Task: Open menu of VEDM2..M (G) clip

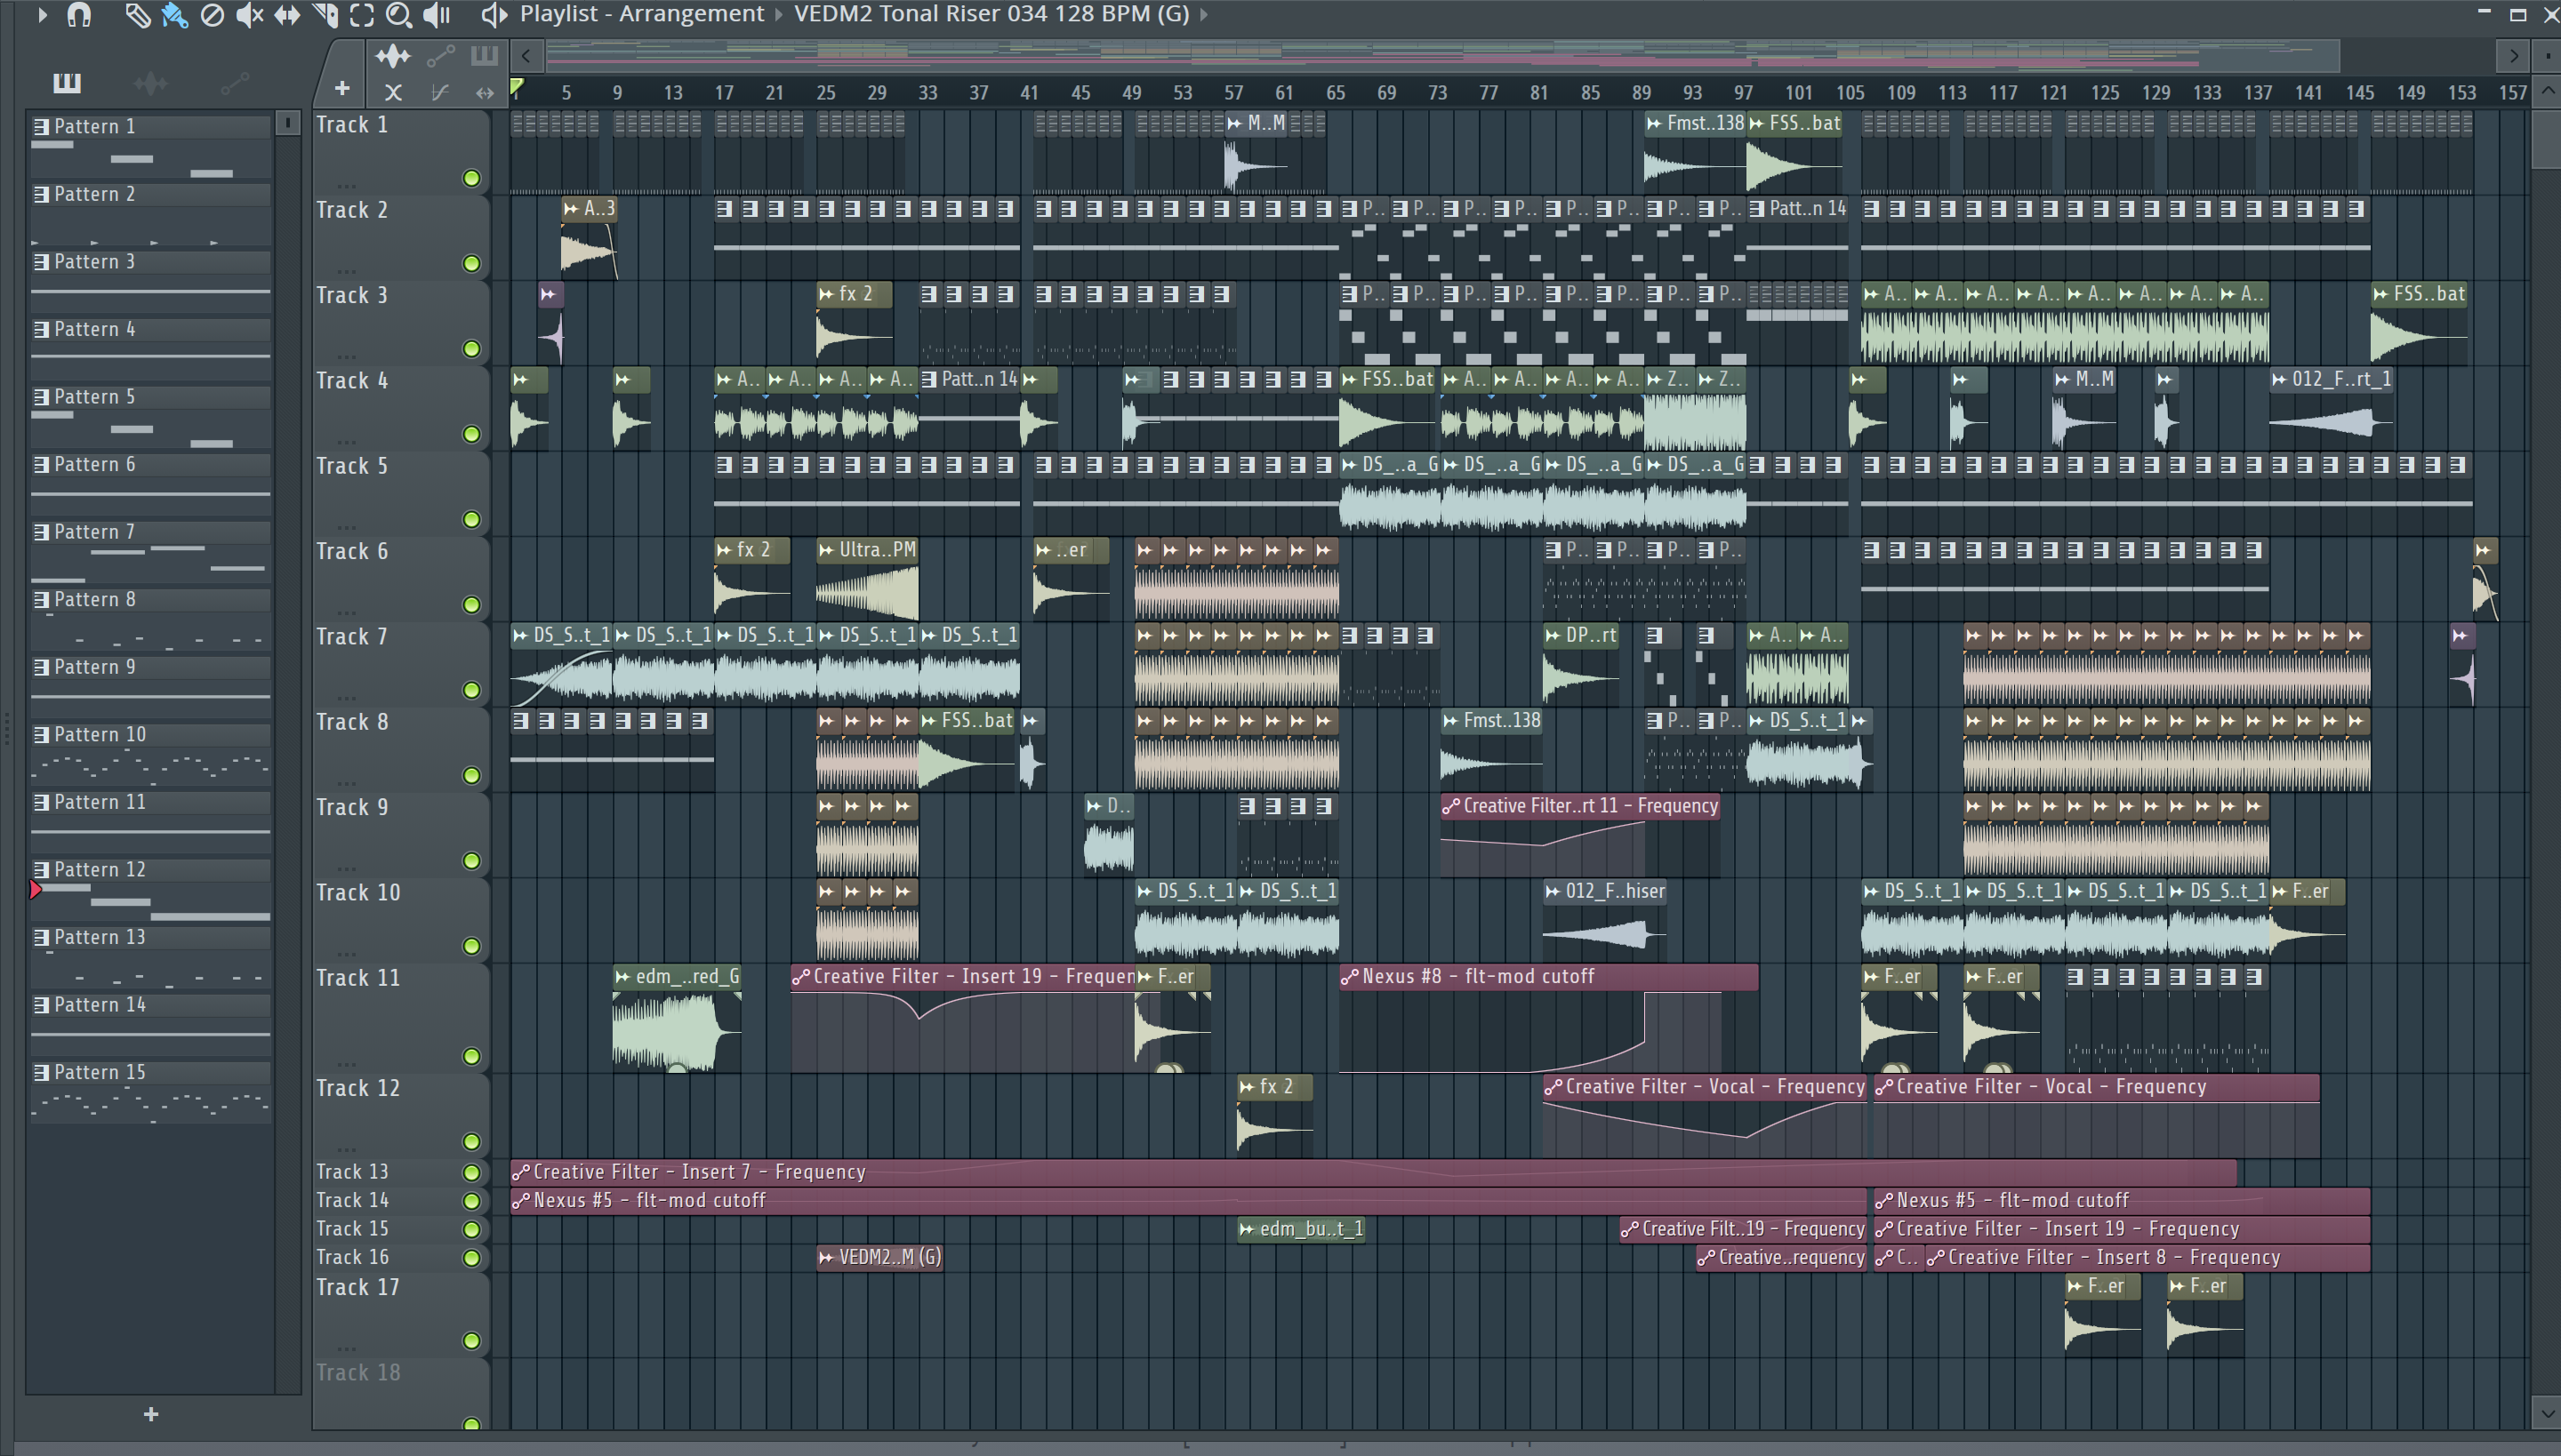Action: click(826, 1258)
